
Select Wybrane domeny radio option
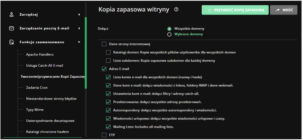click(169, 34)
